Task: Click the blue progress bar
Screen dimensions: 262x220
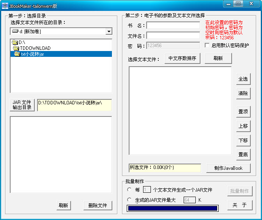Action: 172,208
